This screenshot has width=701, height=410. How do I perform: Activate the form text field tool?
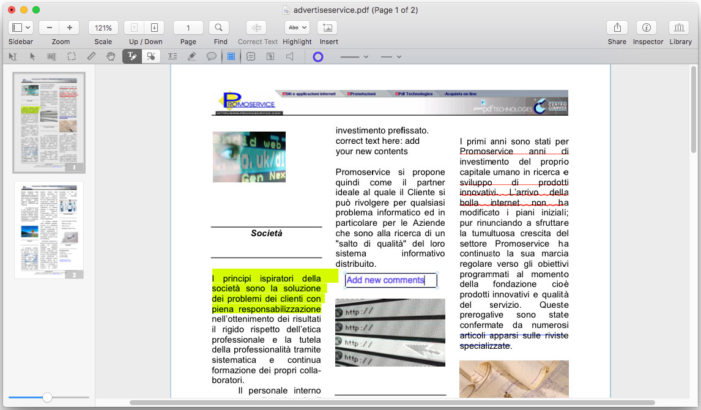pyautogui.click(x=51, y=56)
